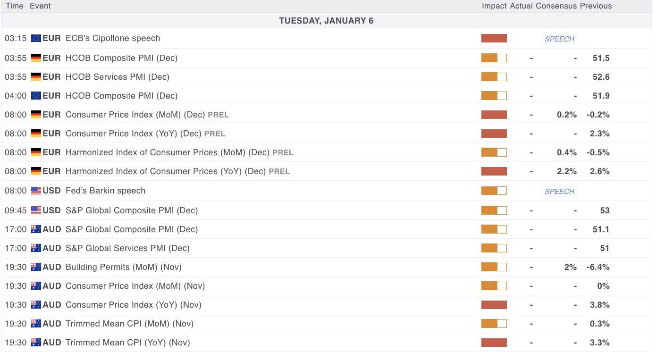Click the Australian flag beside Building Permits (MoM)

(36, 267)
